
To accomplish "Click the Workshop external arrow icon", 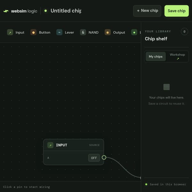I will tap(178, 59).
